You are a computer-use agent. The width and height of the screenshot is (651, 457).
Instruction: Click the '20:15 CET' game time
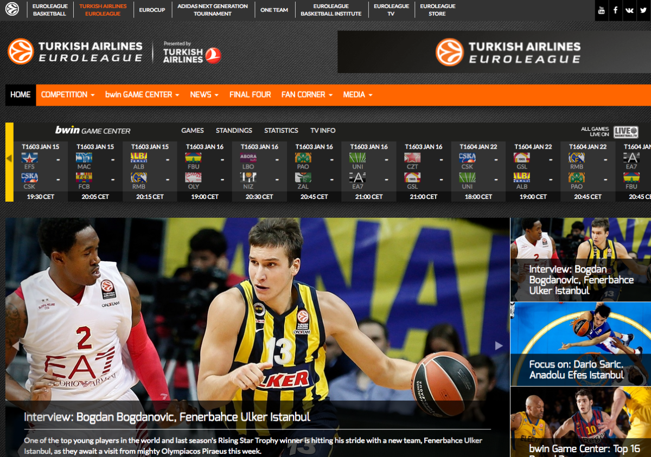pos(150,197)
